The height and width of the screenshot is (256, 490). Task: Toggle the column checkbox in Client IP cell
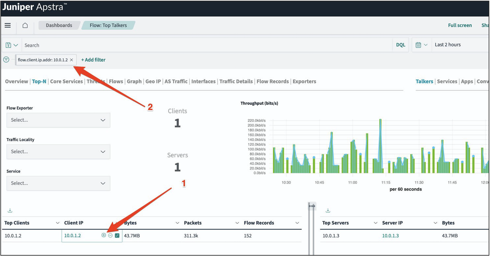[117, 236]
